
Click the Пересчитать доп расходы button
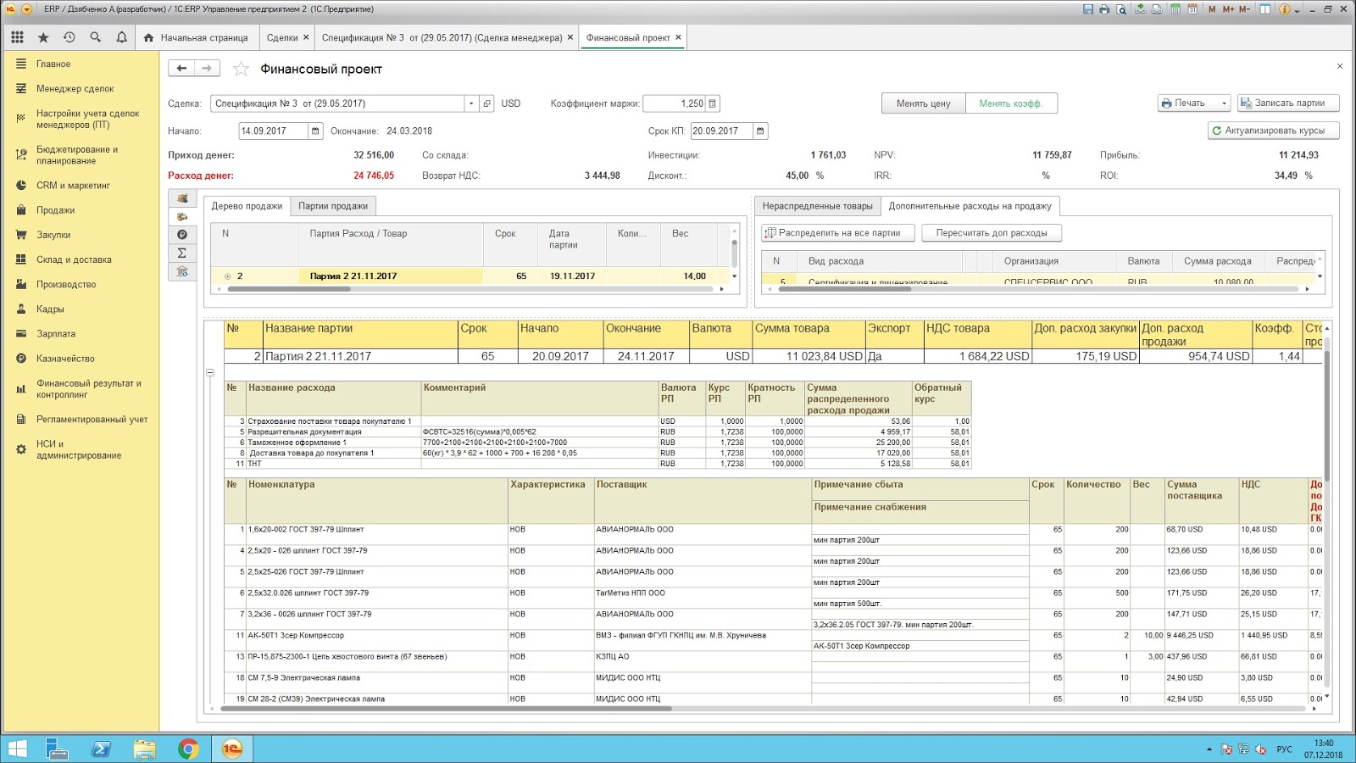[x=991, y=232]
